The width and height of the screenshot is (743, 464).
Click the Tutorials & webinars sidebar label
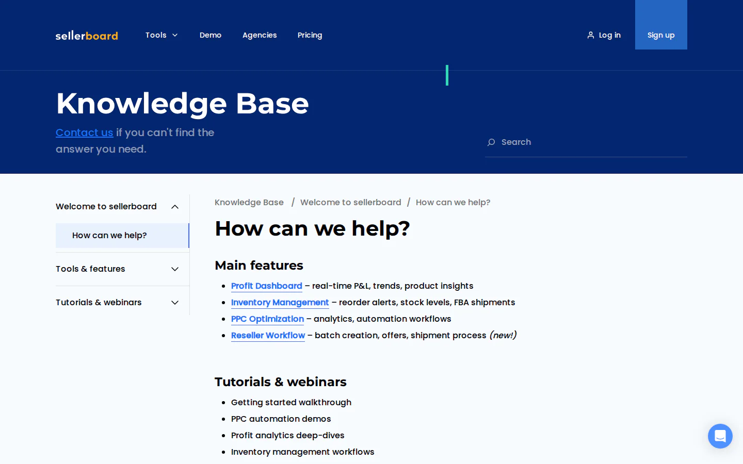point(99,302)
